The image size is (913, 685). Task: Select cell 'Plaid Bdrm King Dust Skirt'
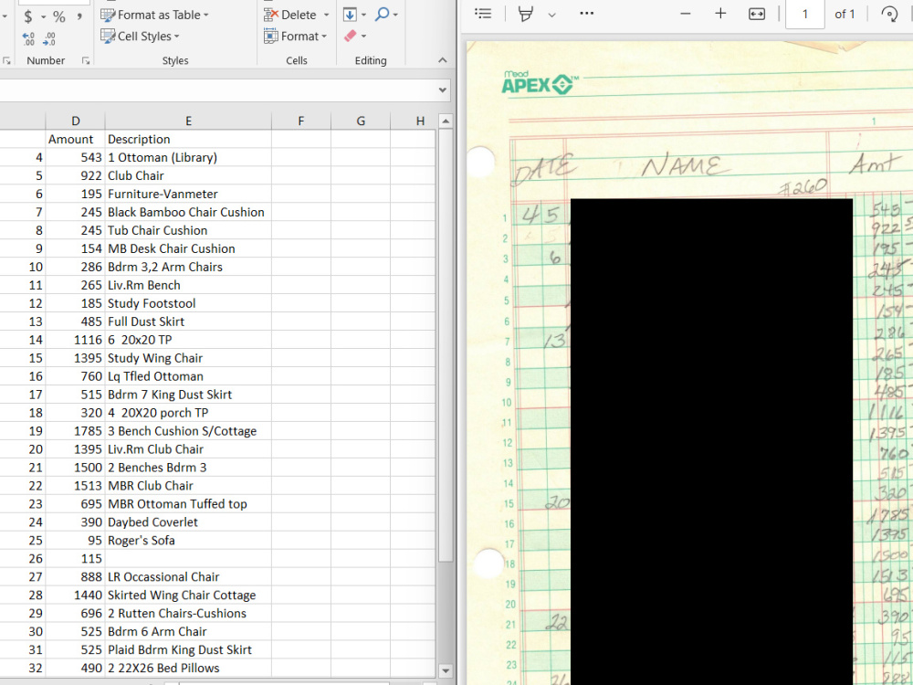point(189,650)
